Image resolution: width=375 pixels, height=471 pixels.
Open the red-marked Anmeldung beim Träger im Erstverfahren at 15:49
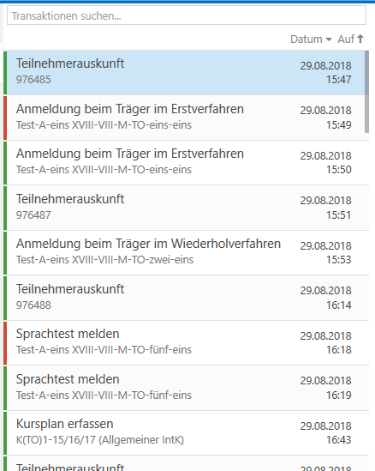pyautogui.click(x=186, y=118)
